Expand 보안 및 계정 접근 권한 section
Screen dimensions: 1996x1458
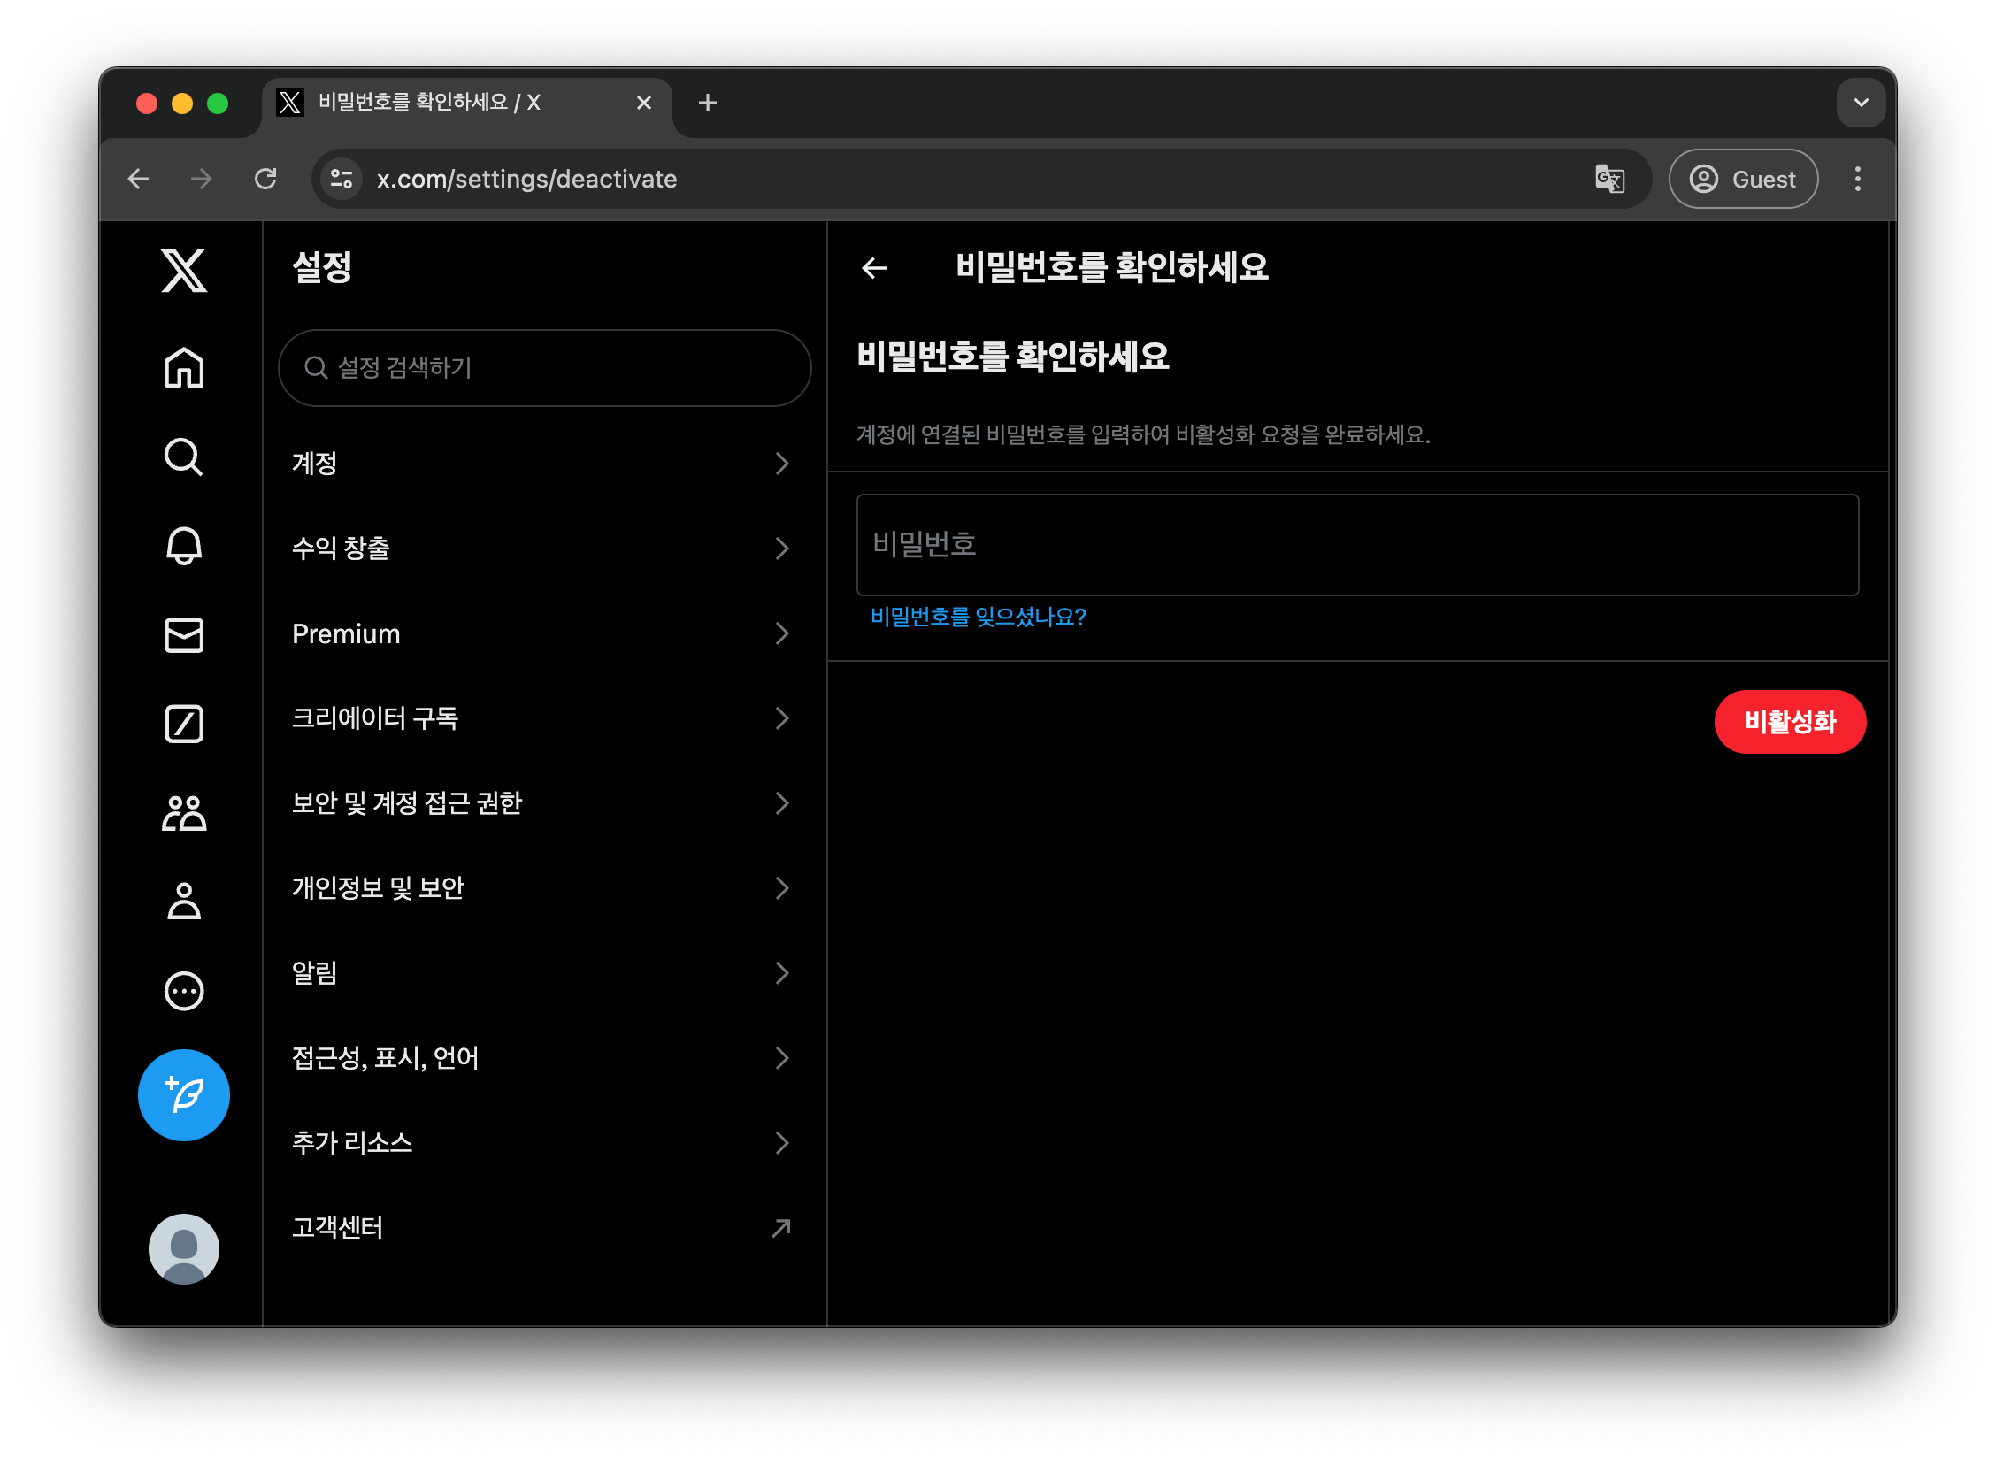[541, 802]
